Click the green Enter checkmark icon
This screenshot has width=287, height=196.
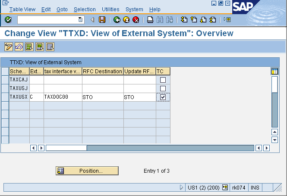click(x=8, y=20)
